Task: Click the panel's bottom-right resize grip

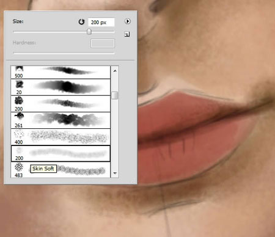Action: coord(134,181)
